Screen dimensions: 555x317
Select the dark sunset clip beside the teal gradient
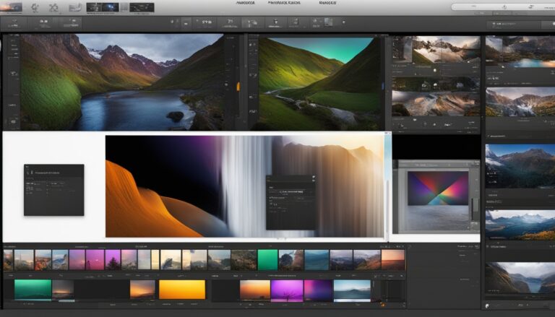pos(63,290)
